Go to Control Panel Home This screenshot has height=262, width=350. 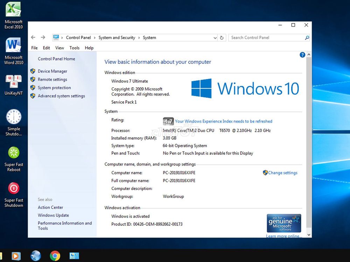tap(56, 59)
